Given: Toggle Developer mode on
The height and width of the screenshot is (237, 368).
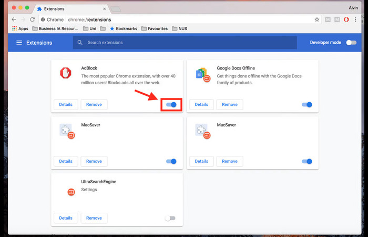Looking at the screenshot, I should (351, 43).
